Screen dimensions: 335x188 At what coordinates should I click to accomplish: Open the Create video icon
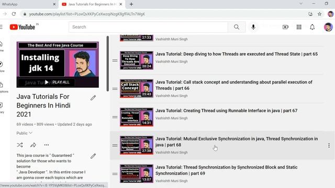pos(285,27)
